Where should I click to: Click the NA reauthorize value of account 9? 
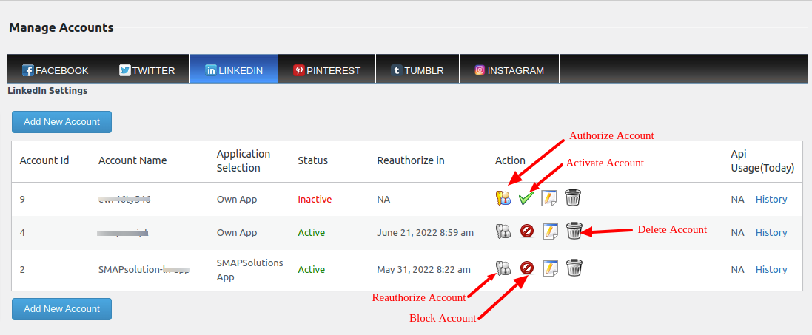383,200
